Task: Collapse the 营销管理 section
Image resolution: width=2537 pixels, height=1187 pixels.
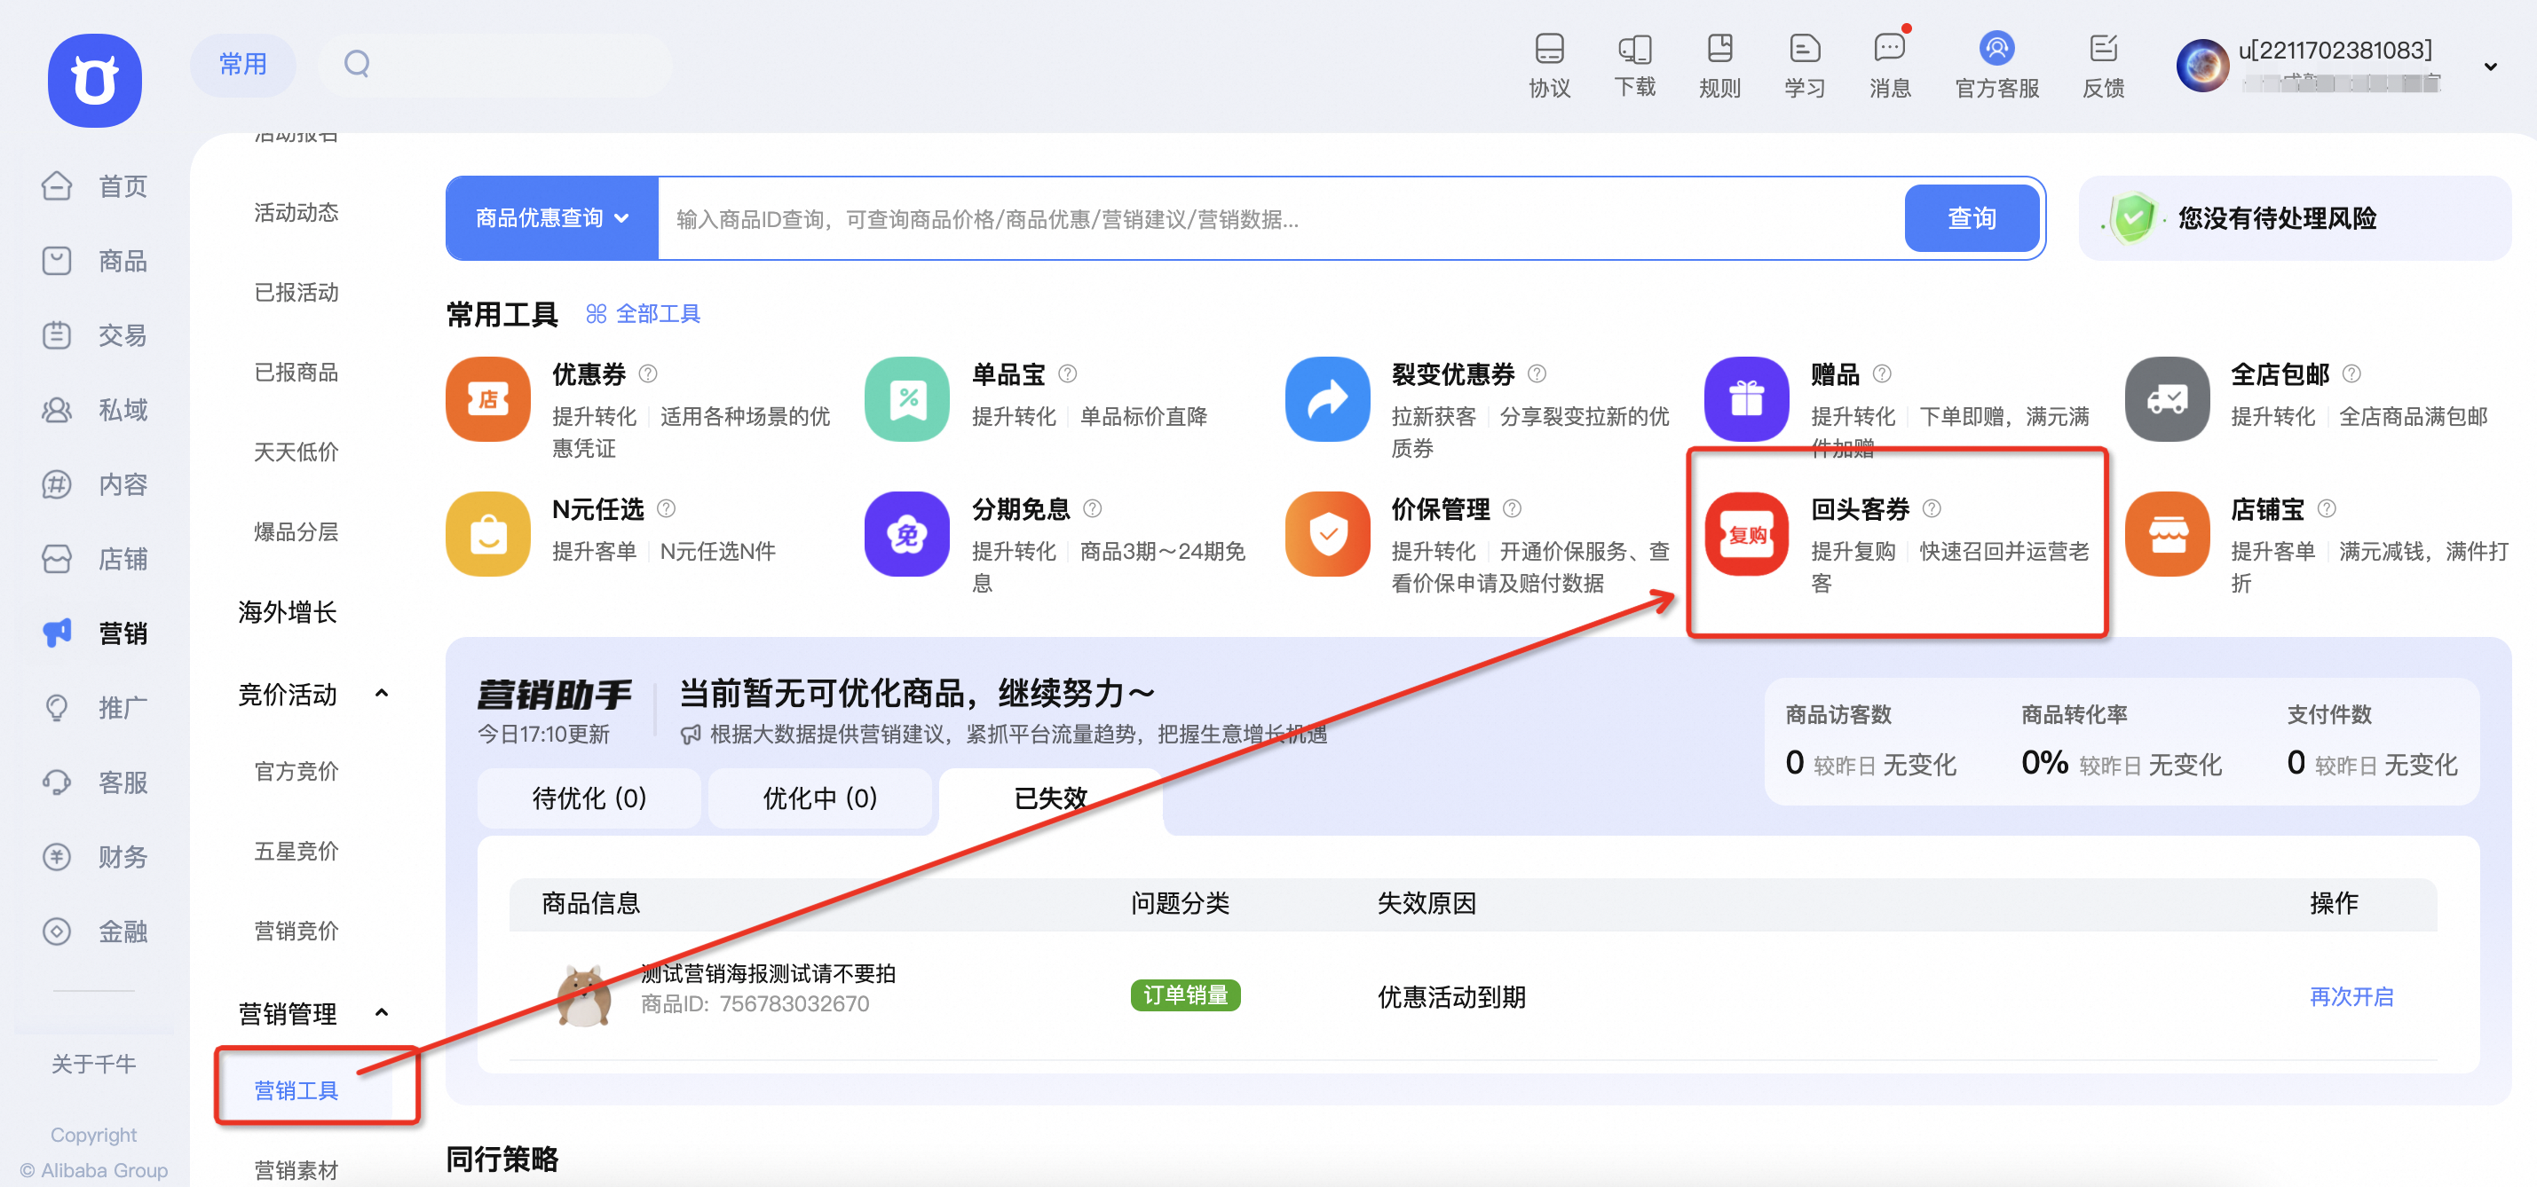Action: 382,1013
